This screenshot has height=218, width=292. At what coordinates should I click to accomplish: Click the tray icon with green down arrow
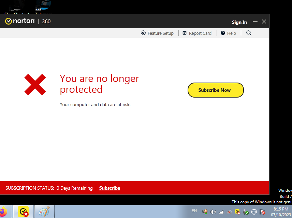(205, 212)
